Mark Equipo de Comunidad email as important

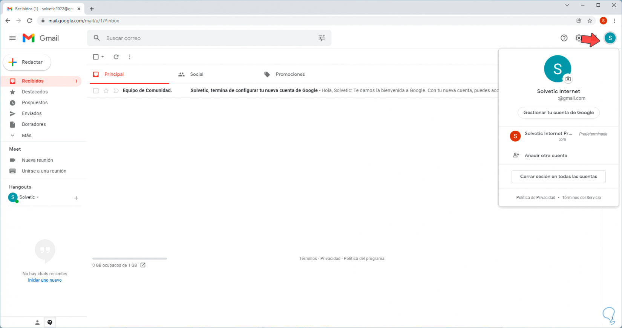[x=116, y=91]
